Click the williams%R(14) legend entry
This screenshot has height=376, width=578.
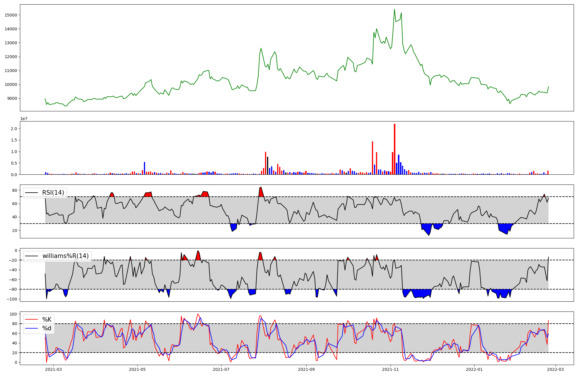click(65, 256)
